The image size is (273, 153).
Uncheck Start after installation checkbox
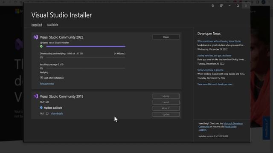tap(41, 78)
